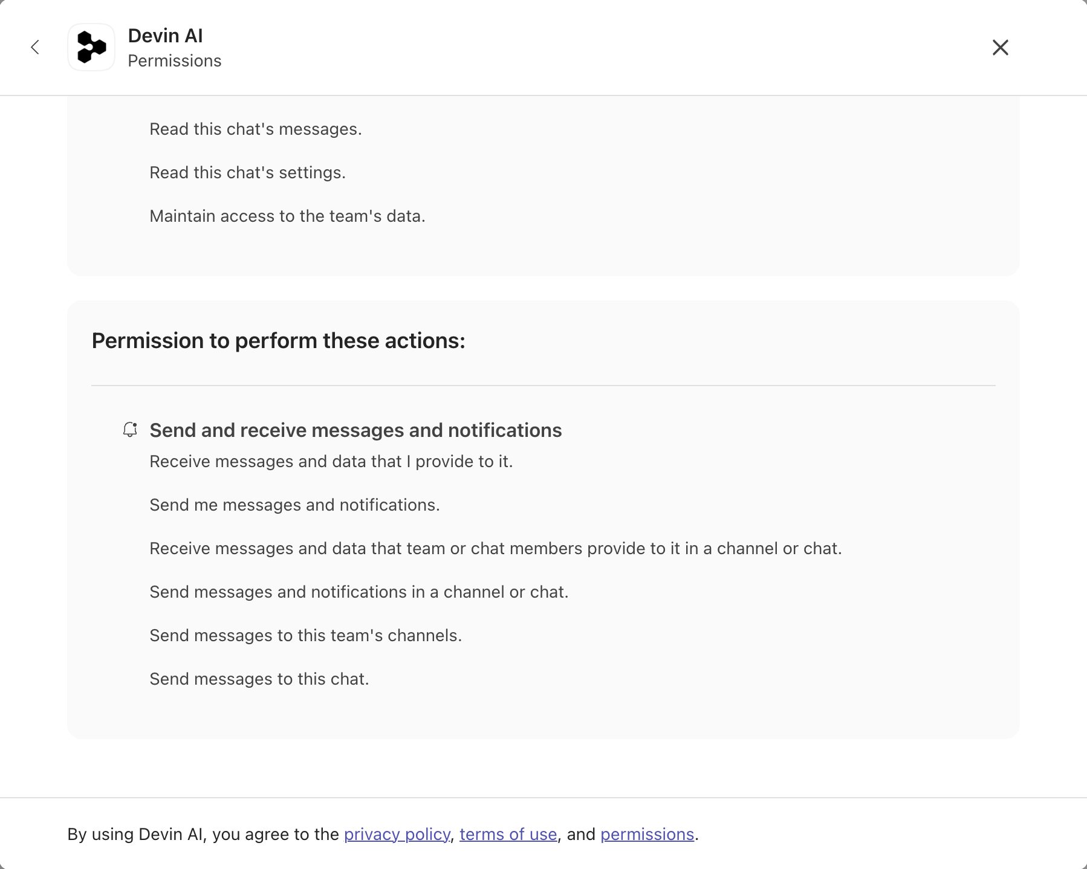Close the Devin AI permissions dialog

1001,47
